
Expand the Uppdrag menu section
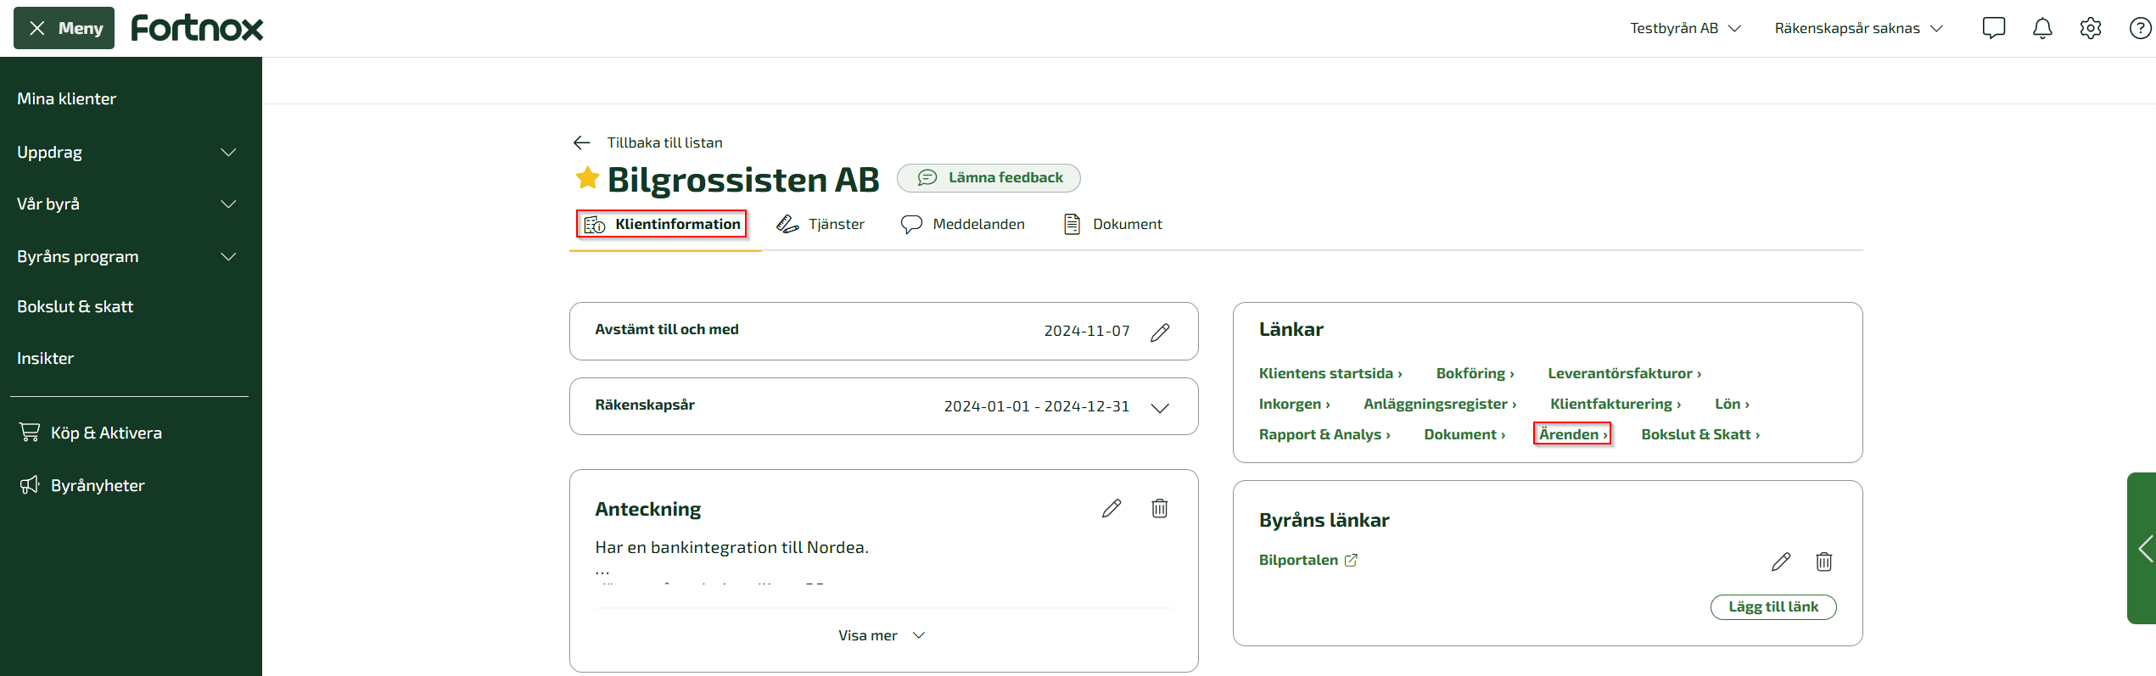click(x=127, y=153)
